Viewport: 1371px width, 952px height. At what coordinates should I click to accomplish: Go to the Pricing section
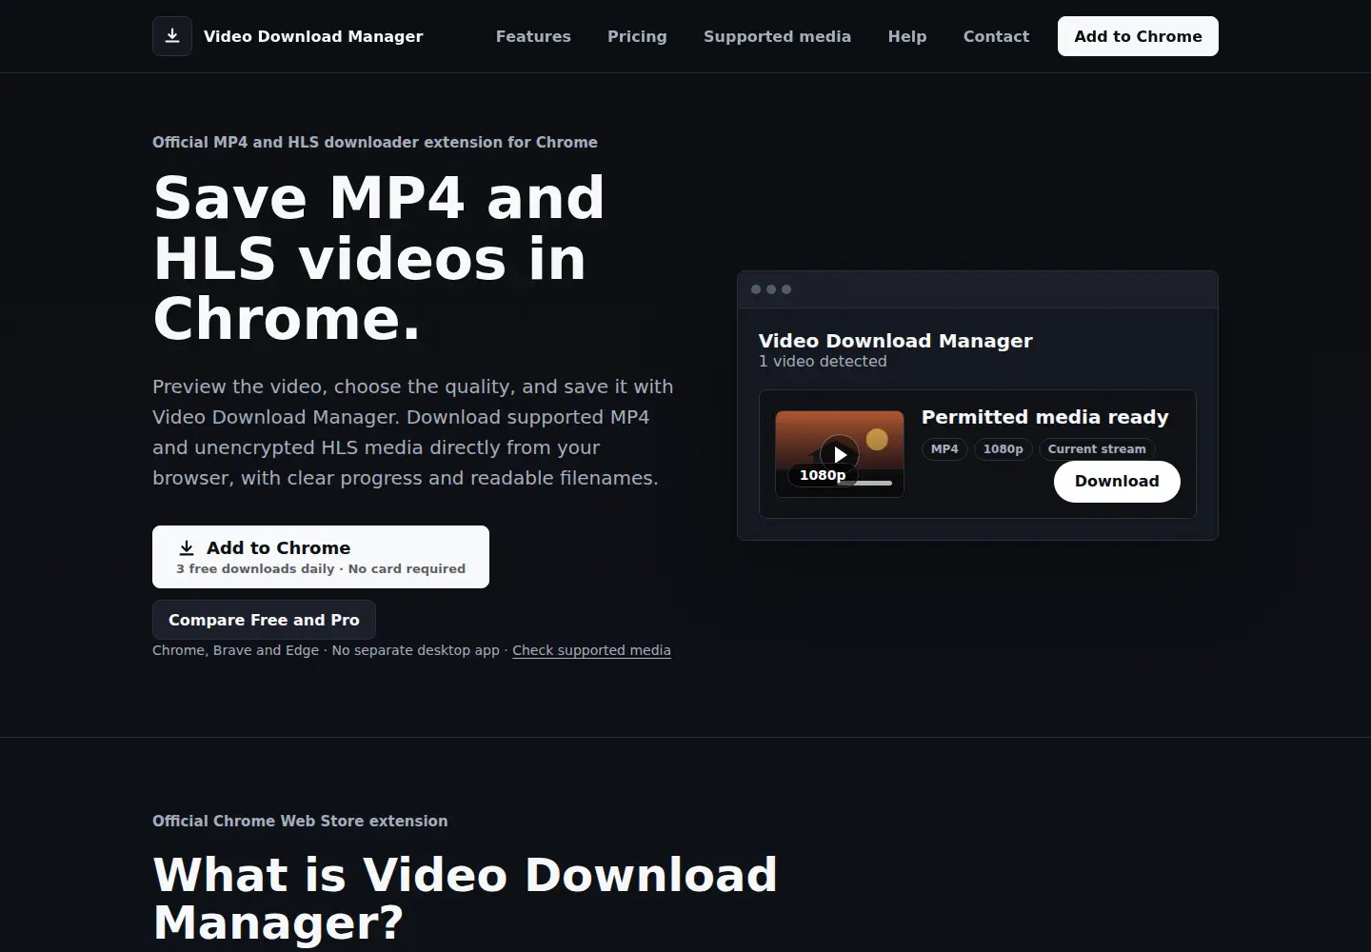pos(637,36)
